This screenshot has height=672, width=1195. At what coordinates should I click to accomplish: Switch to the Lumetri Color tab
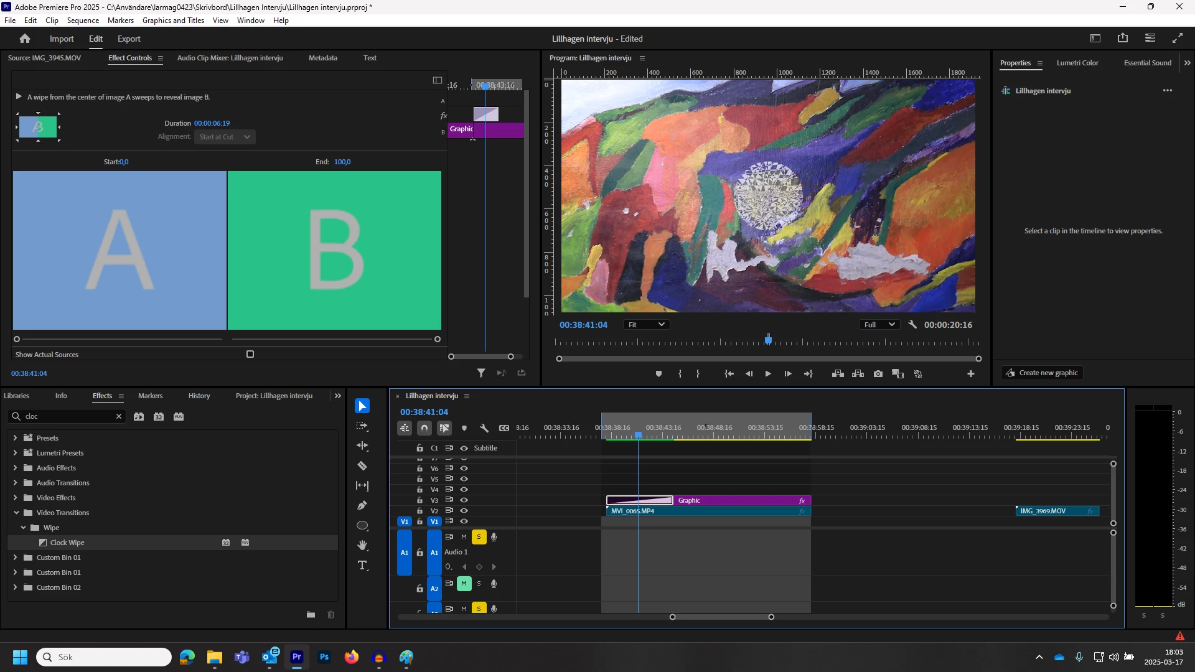click(1077, 63)
